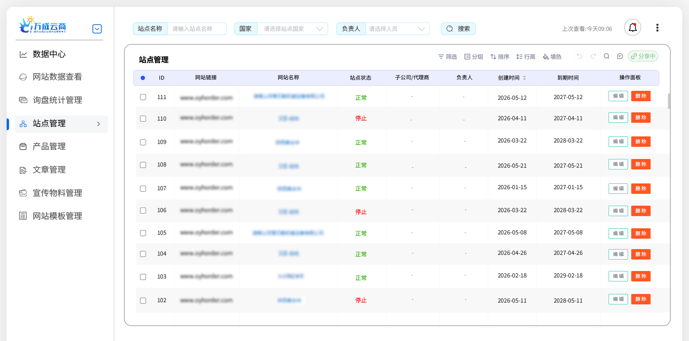
Task: Click the 分享中 sharing badge
Action: coord(643,56)
